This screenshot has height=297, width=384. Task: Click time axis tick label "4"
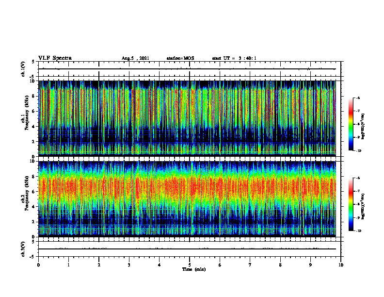coord(159,265)
